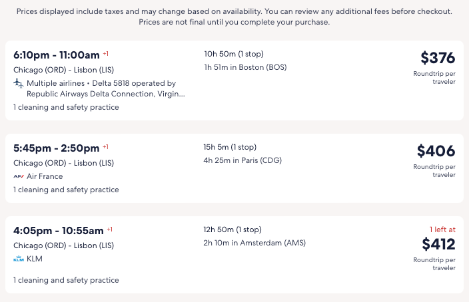Click the $376 roundtrip price
Image resolution: width=469 pixels, height=302 pixels.
click(x=437, y=59)
